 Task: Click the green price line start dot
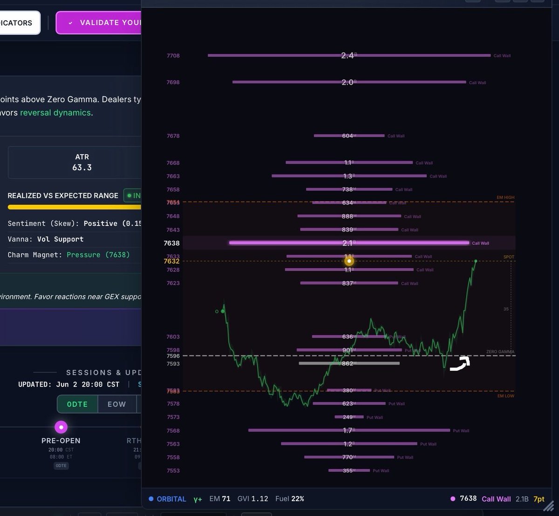[x=223, y=311]
